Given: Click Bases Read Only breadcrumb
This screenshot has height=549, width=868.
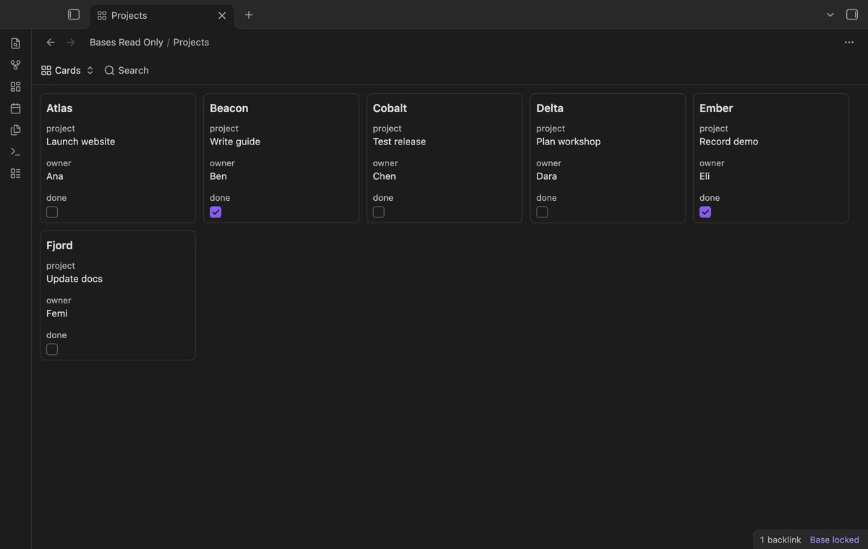Looking at the screenshot, I should (127, 42).
